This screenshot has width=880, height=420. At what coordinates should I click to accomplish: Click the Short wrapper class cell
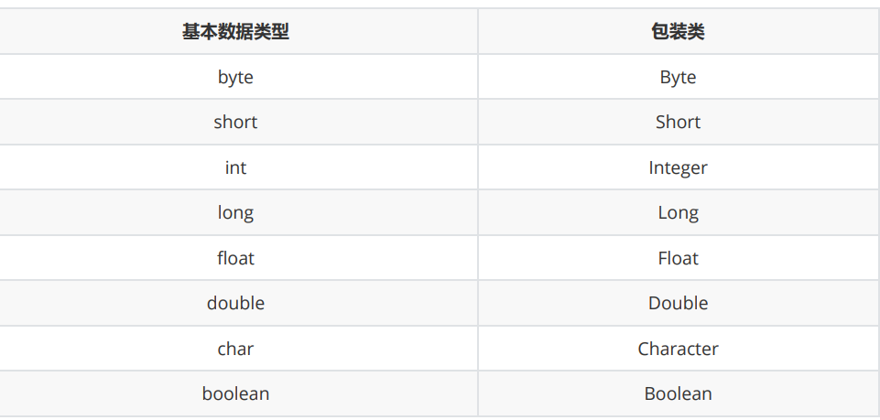(679, 123)
